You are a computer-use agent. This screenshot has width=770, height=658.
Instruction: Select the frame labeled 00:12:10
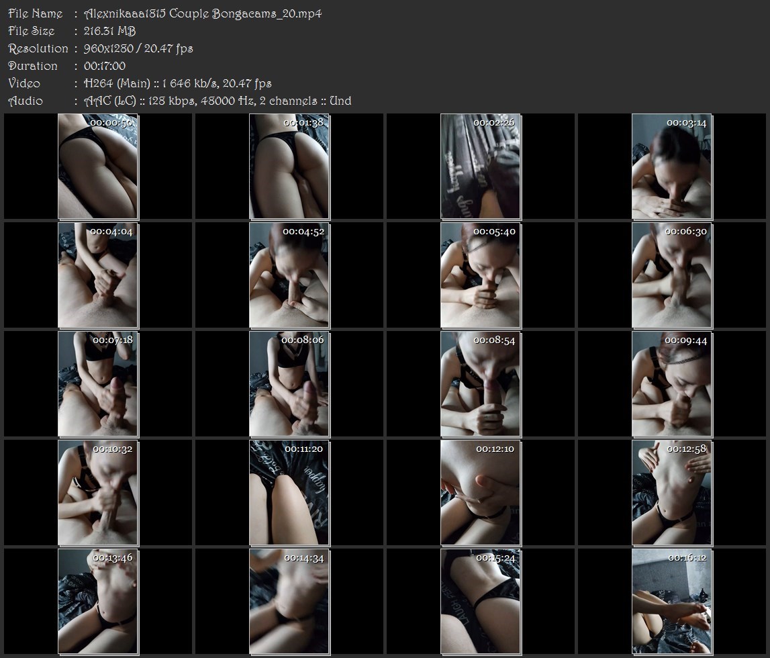point(481,493)
